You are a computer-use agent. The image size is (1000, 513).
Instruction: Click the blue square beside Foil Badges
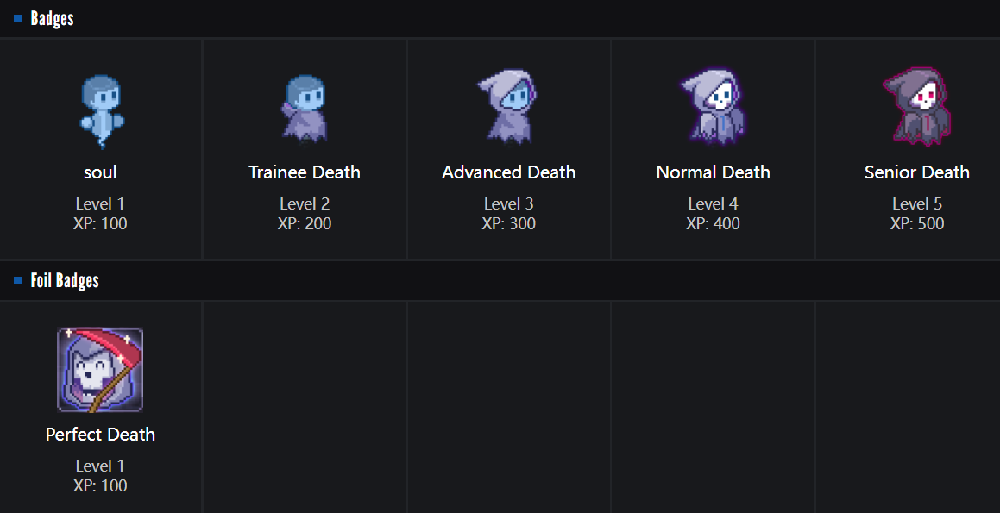coord(17,280)
